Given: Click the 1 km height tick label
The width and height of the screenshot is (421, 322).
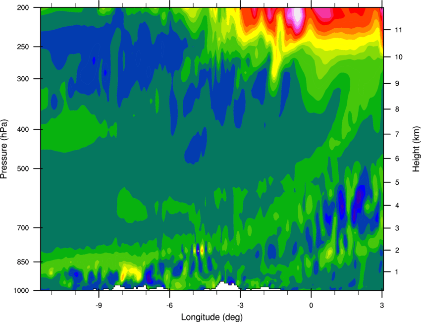Looking at the screenshot, I should 397,272.
